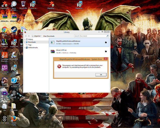Open the Epson WF-2660 desktop shortcut
The width and height of the screenshot is (160, 128).
14,6
